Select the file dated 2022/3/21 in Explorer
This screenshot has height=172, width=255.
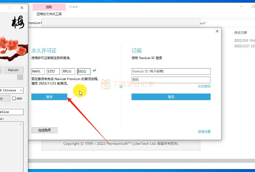(x=244, y=46)
